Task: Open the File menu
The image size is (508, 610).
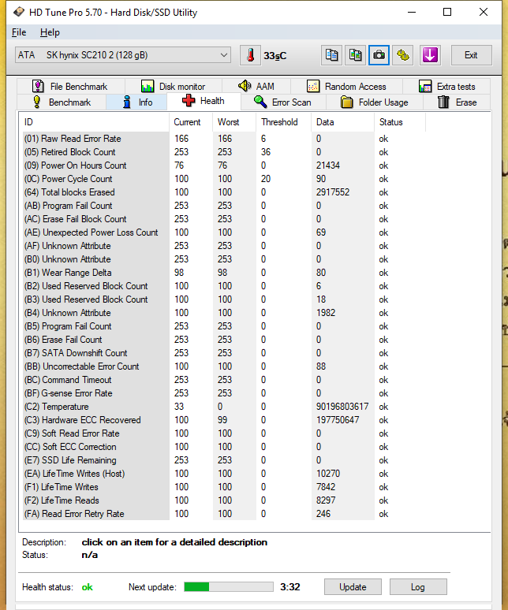Action: coord(19,32)
